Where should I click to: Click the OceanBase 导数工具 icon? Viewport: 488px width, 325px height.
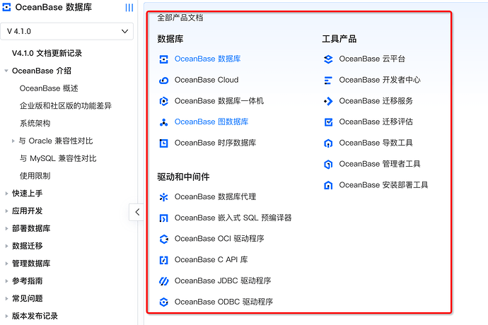pyautogui.click(x=328, y=143)
